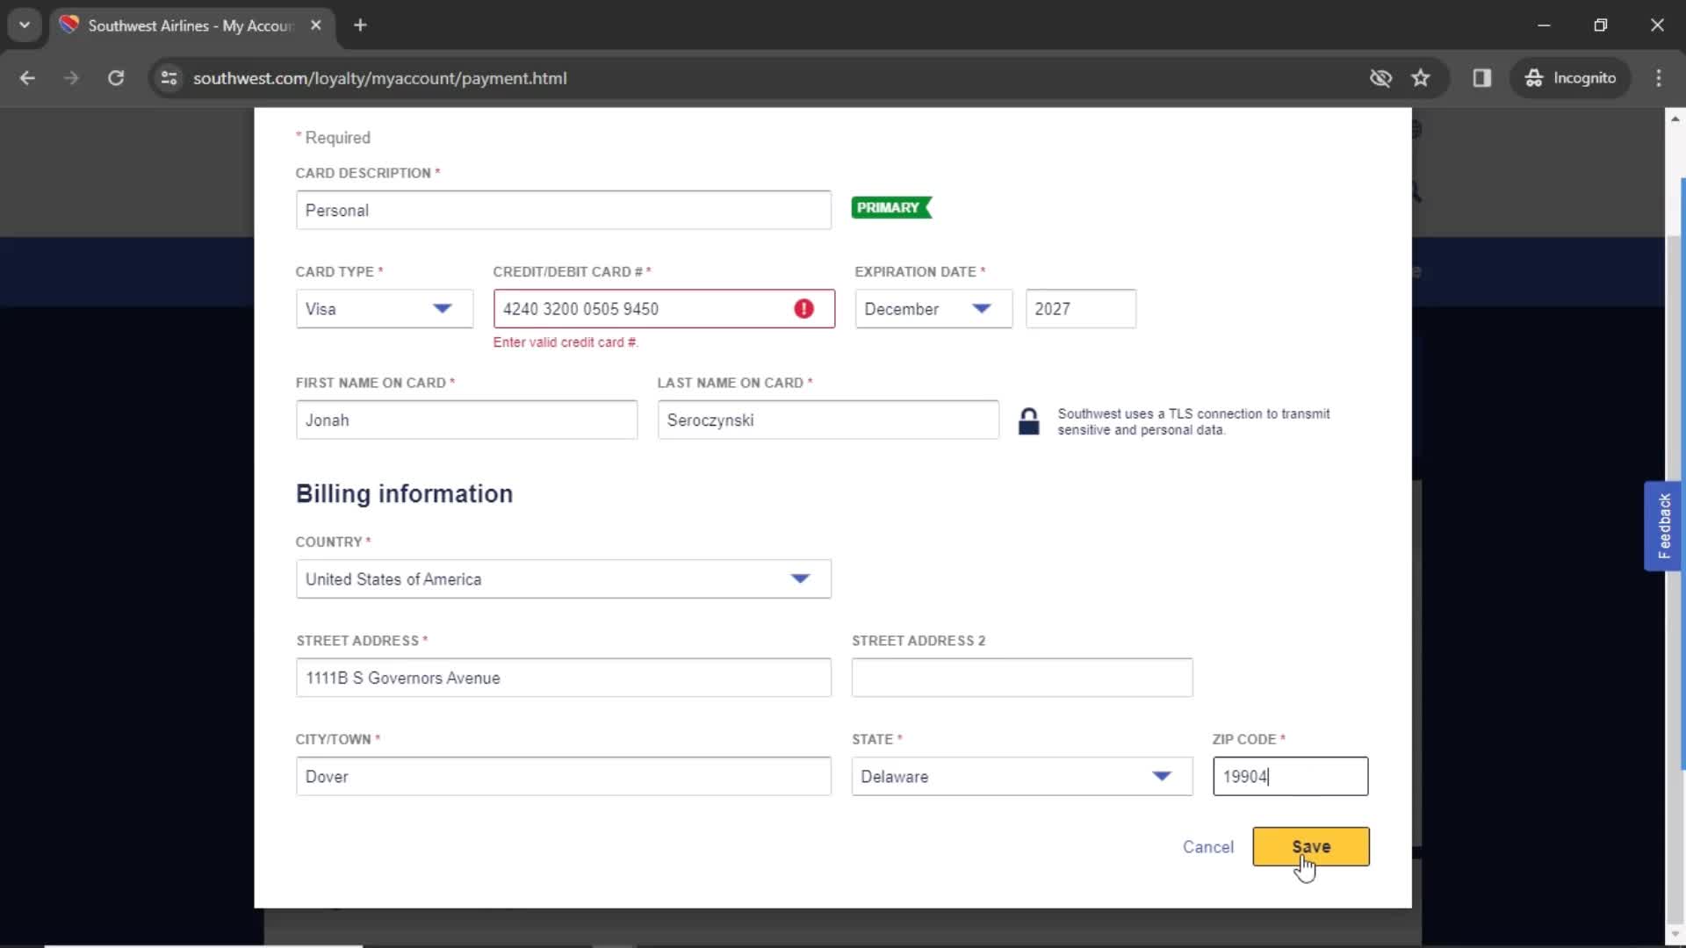
Task: Click the browser profile/account icon
Action: click(1571, 77)
